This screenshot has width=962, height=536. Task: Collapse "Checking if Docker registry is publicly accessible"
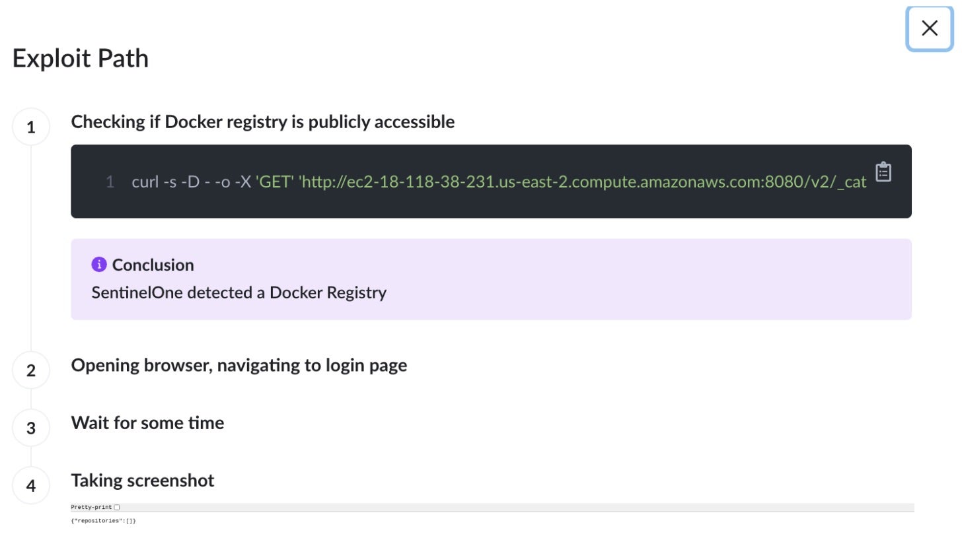(262, 121)
